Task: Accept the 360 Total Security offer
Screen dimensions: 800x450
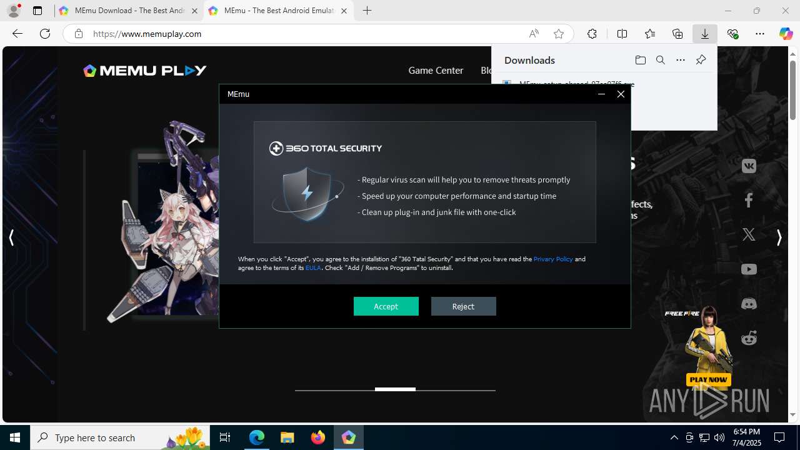Action: [386, 306]
